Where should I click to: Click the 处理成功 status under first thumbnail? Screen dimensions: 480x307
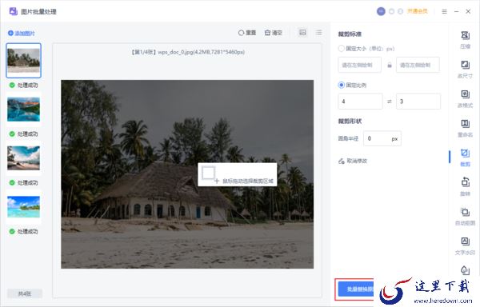point(24,85)
